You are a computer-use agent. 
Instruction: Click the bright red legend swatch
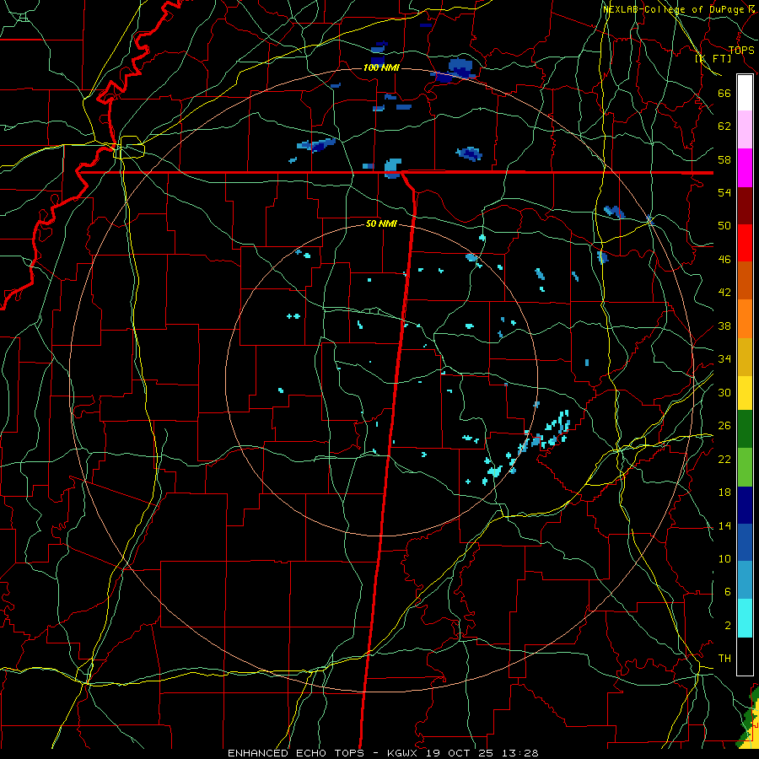click(x=745, y=243)
